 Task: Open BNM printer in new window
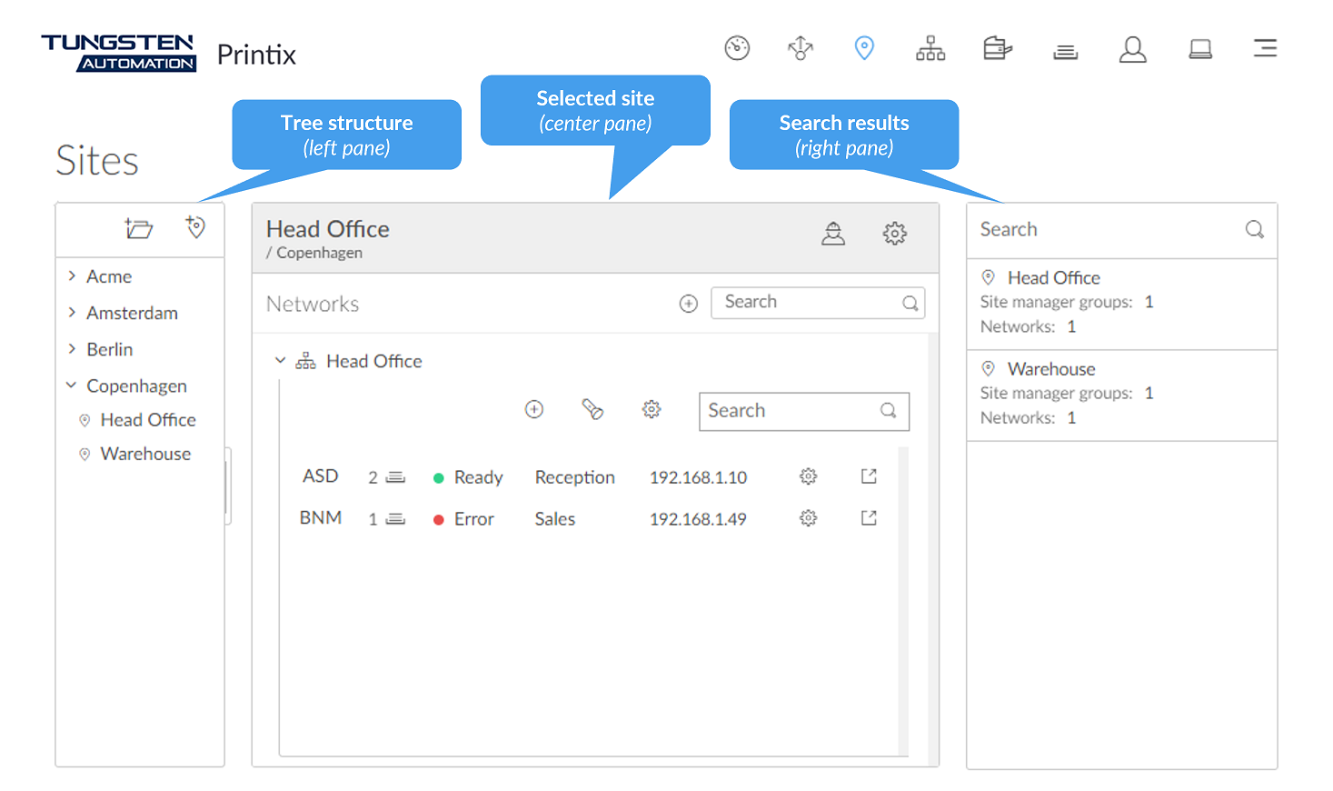click(869, 518)
